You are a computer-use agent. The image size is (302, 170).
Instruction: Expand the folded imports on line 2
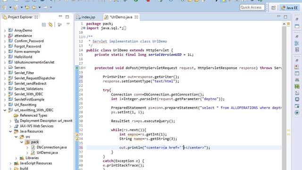[84, 28]
